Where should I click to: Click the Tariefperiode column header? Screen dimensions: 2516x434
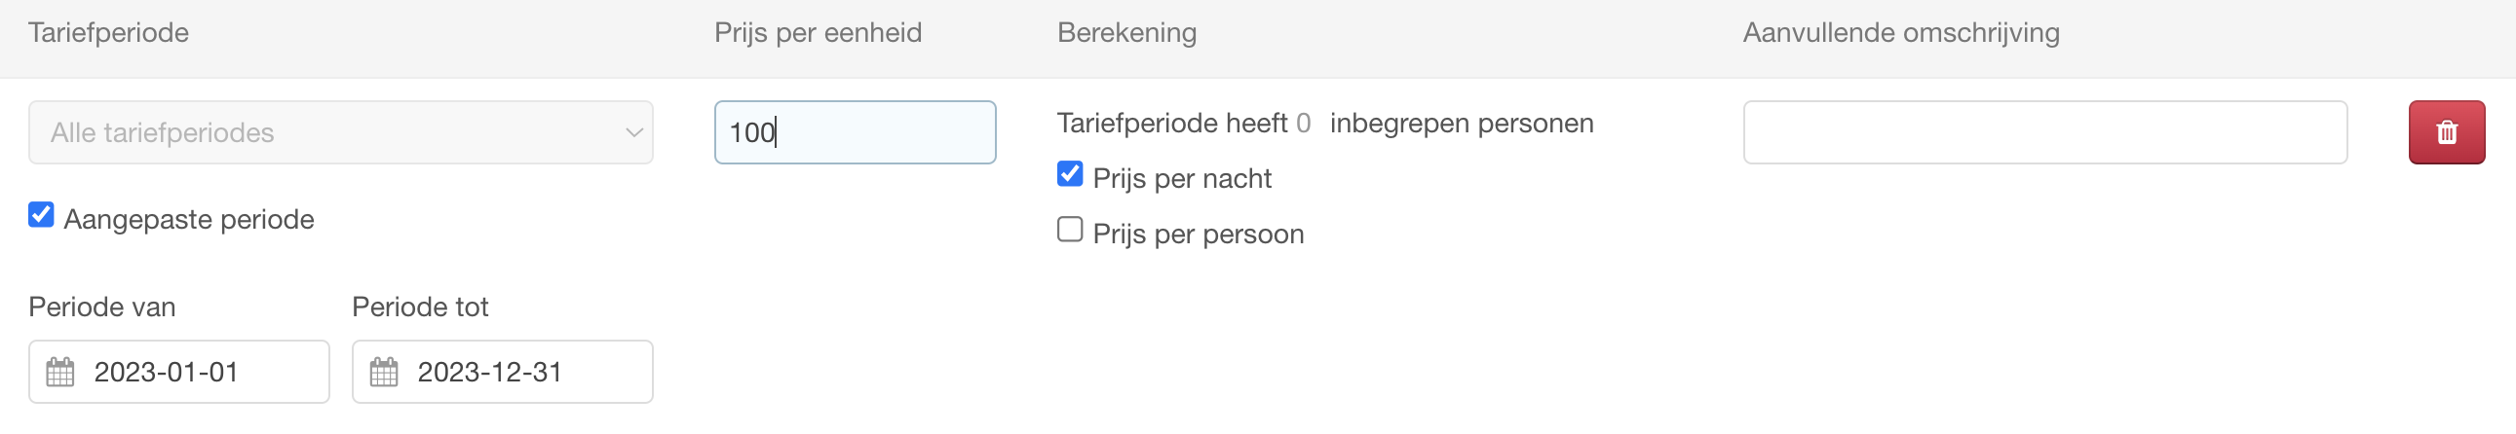point(108,33)
